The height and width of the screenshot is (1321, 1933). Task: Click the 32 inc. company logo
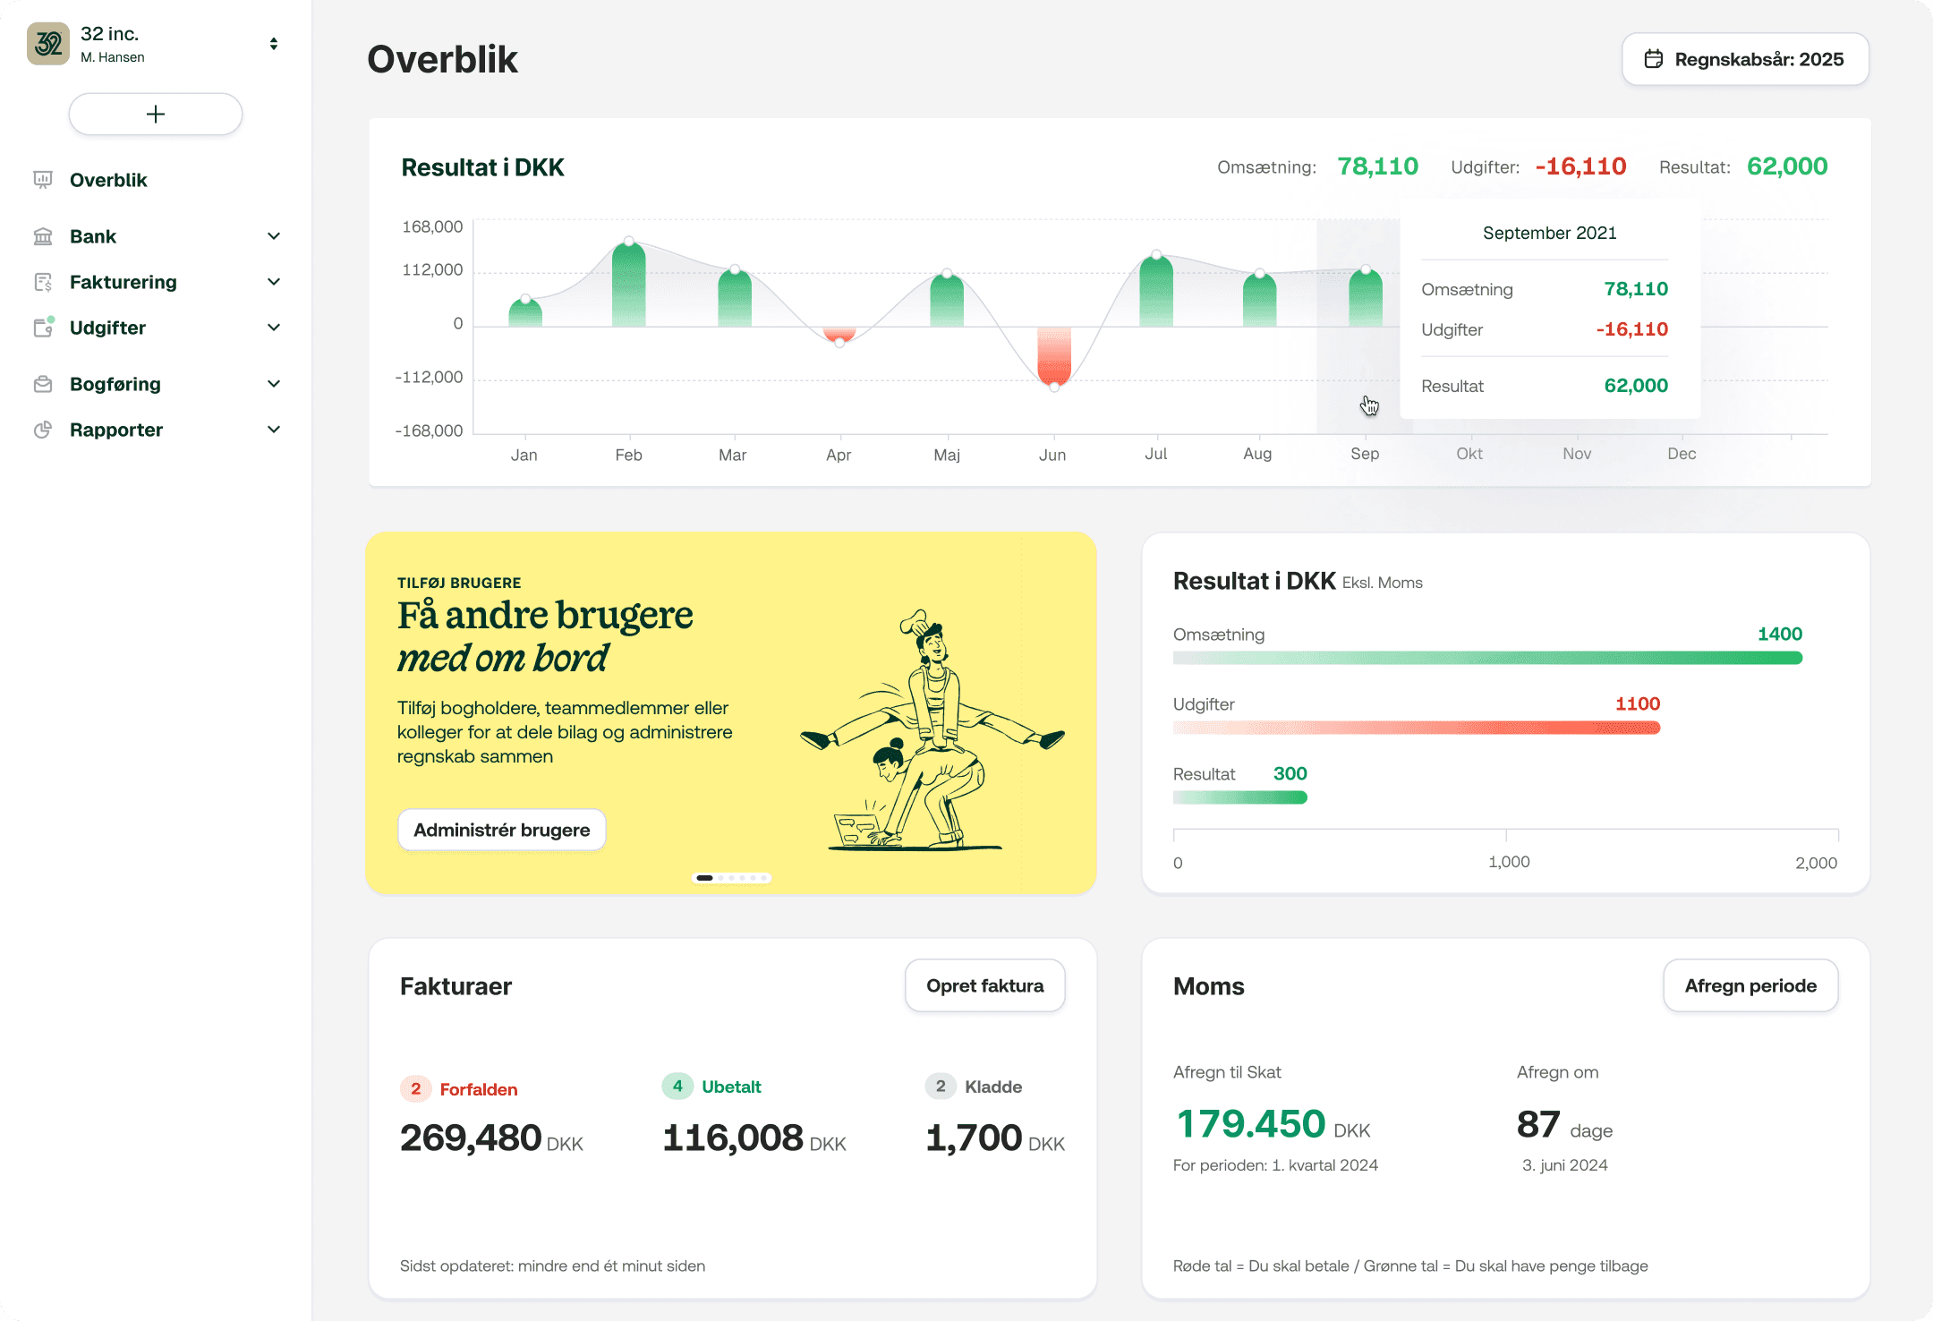[x=48, y=44]
